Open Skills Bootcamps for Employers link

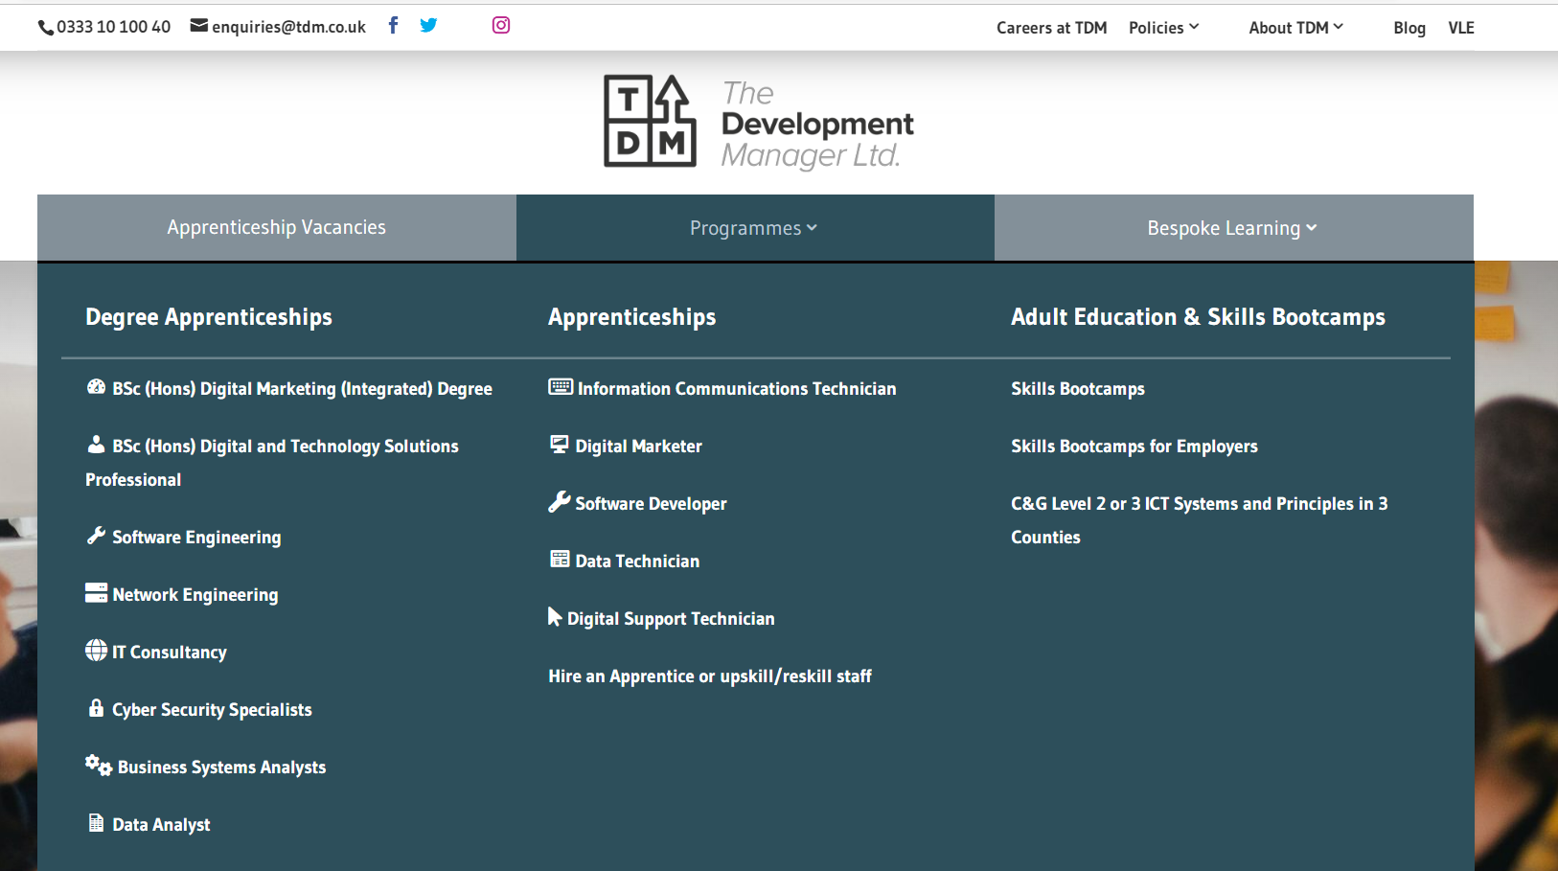point(1134,446)
